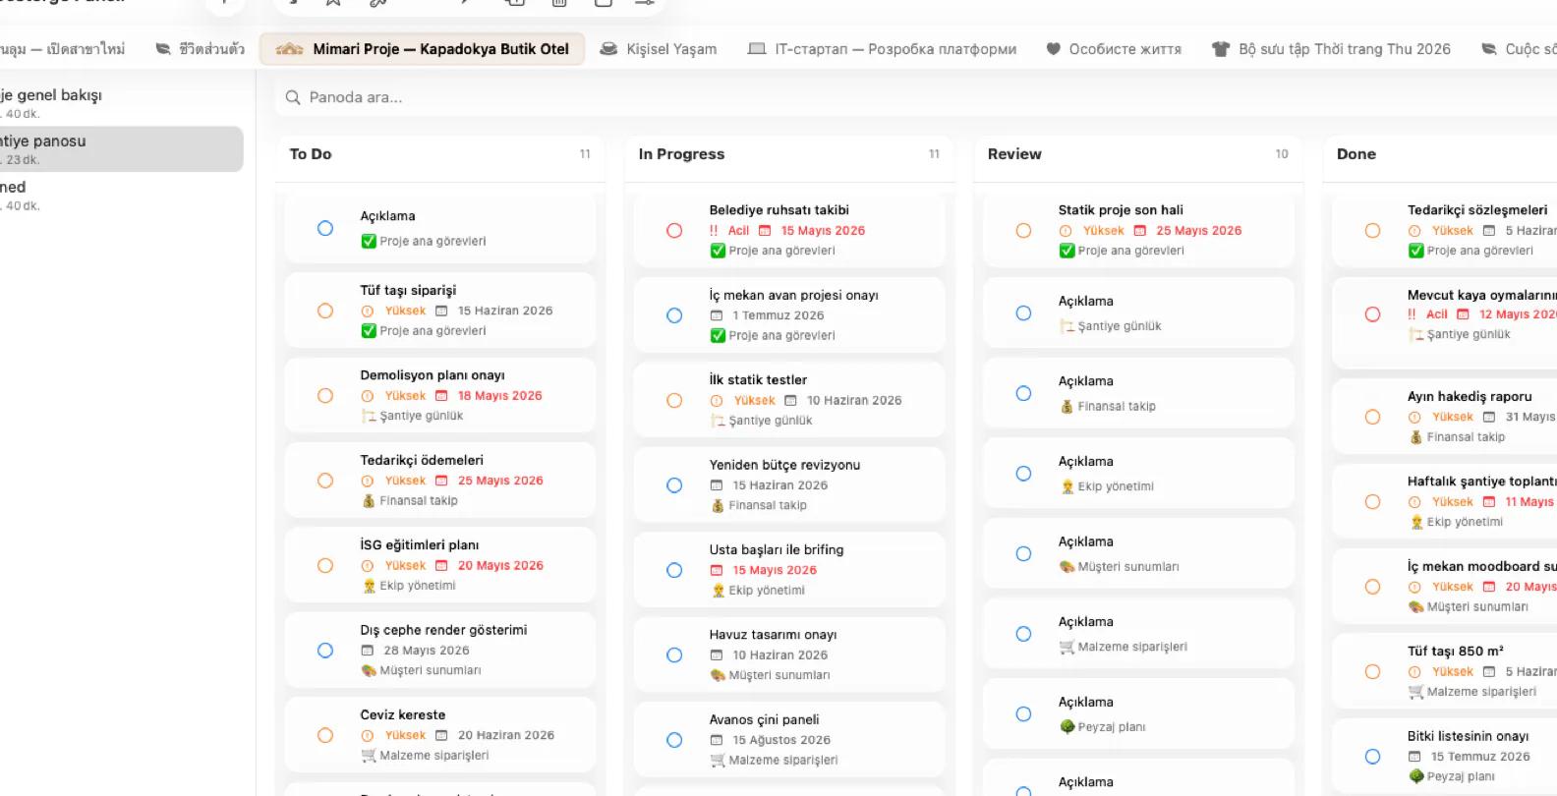Open Review Açıklama card tagged Finansal takip

(x=1139, y=393)
